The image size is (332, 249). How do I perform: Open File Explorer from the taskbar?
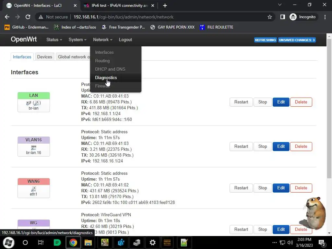pyautogui.click(x=88, y=243)
